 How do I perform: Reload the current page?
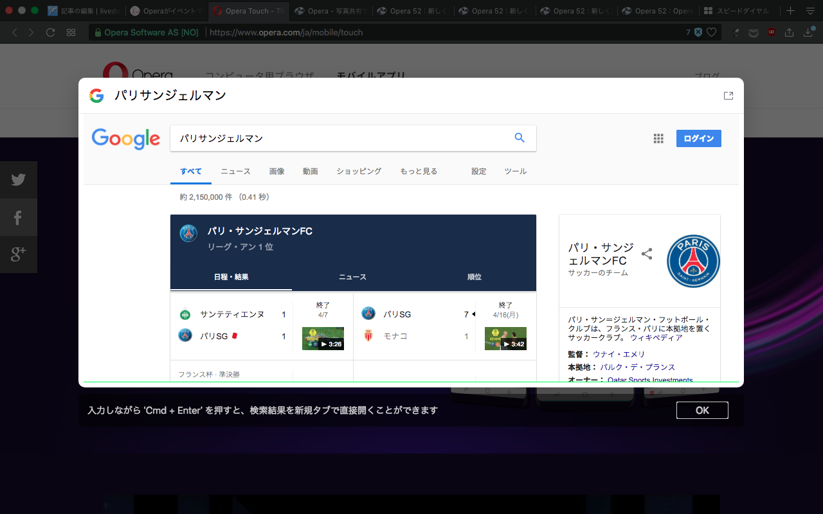click(x=50, y=32)
